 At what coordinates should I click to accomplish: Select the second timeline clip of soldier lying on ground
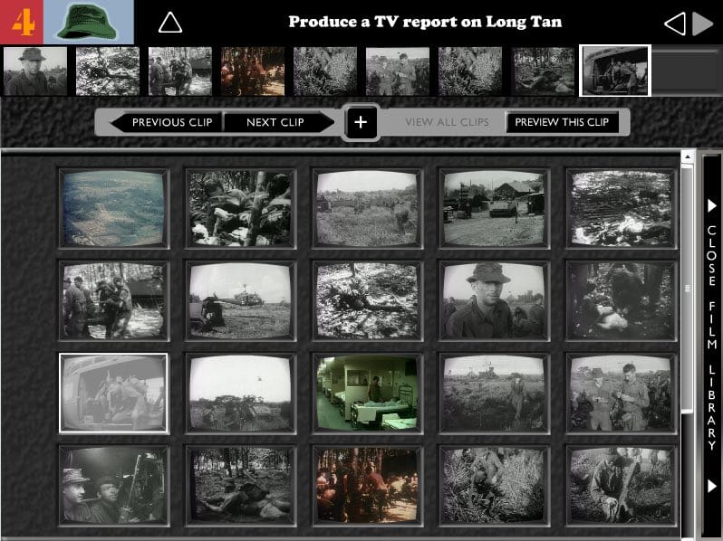coord(108,71)
